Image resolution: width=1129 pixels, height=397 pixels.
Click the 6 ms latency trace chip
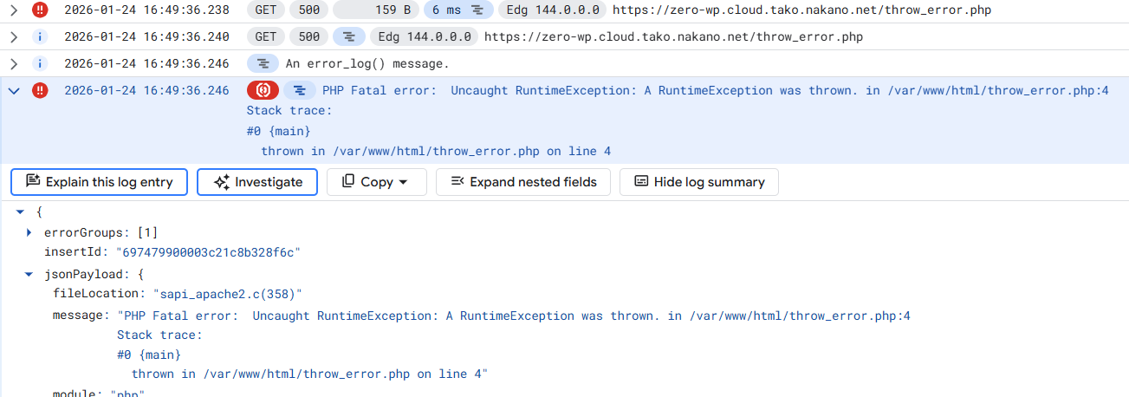(x=458, y=10)
